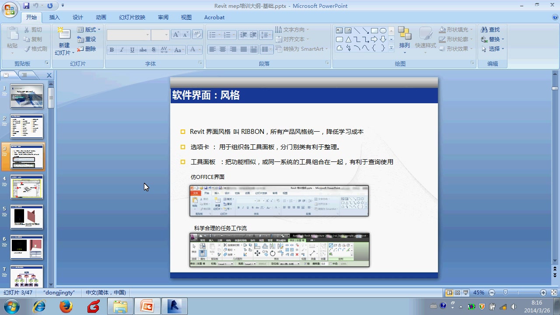Open the 动画 (Animations) tab
Viewport: 560px width, 315px height.
click(101, 17)
